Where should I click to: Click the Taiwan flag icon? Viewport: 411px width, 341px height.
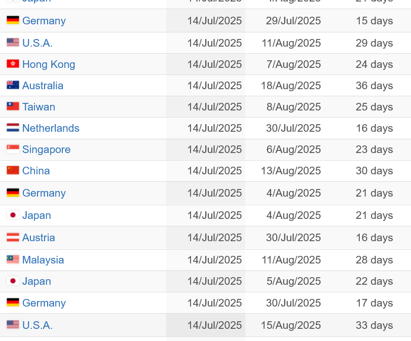coord(13,106)
